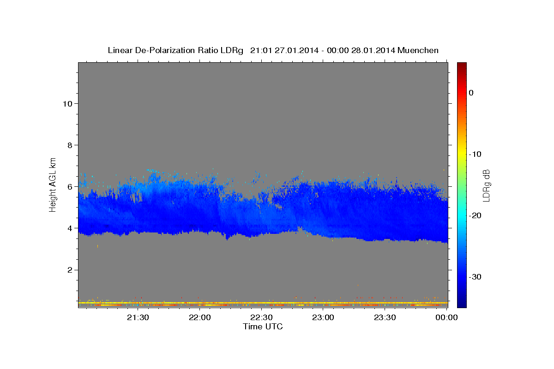
Task: Click the 22:30 time tick label
Action: coord(261,317)
